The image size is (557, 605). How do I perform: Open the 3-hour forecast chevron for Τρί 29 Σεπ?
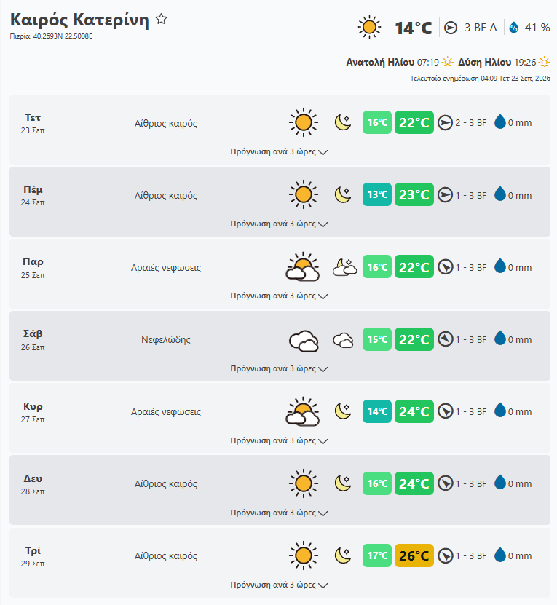click(x=323, y=585)
